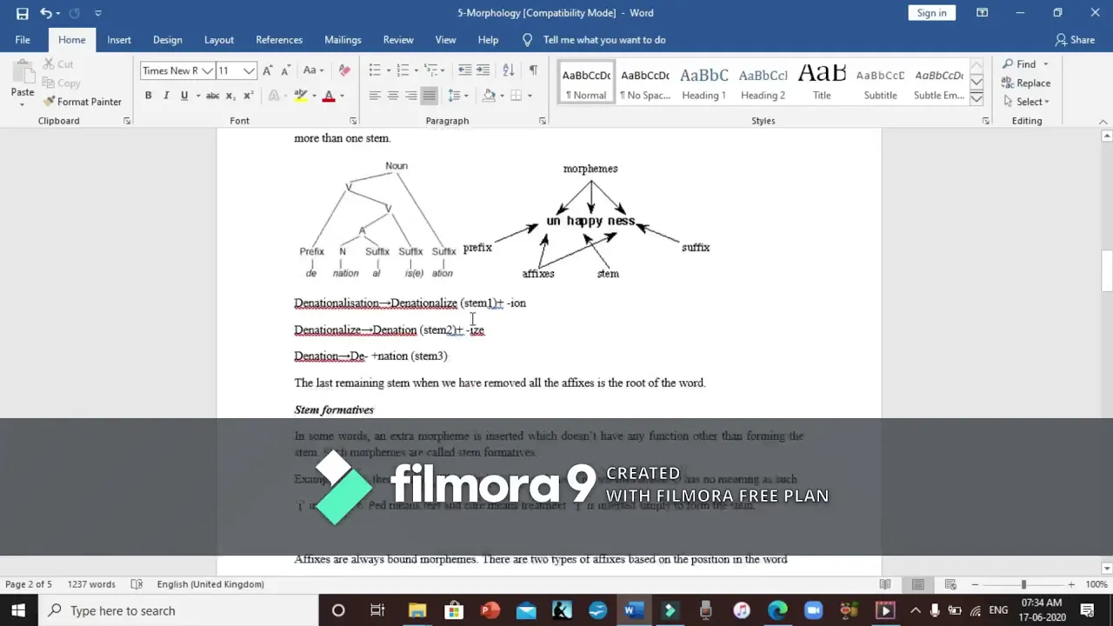
Task: Switch to the References tab
Action: point(279,40)
